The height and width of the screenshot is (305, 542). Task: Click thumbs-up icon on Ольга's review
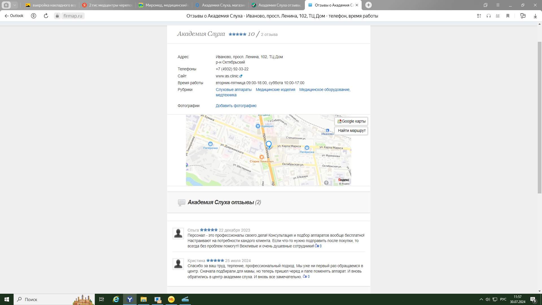coord(316,246)
